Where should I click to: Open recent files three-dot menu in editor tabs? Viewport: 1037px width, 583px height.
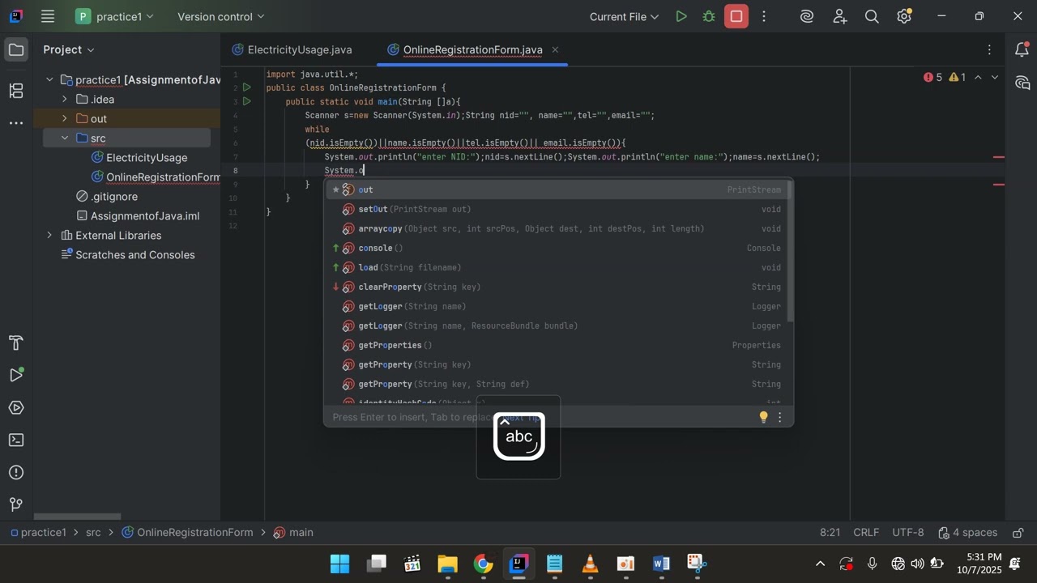pyautogui.click(x=989, y=50)
